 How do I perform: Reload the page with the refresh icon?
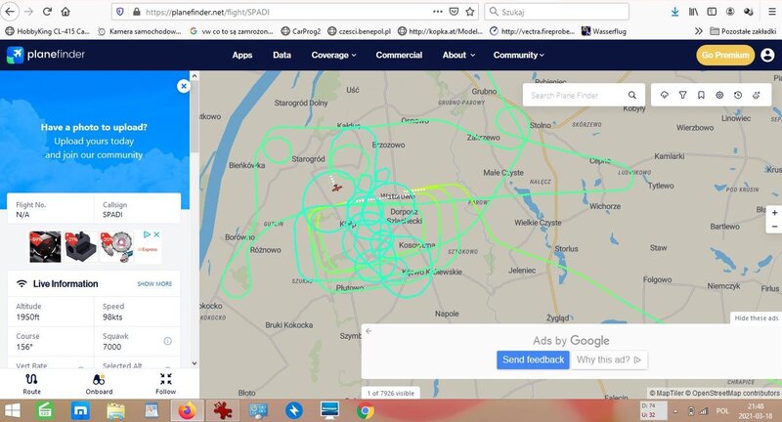pyautogui.click(x=47, y=12)
